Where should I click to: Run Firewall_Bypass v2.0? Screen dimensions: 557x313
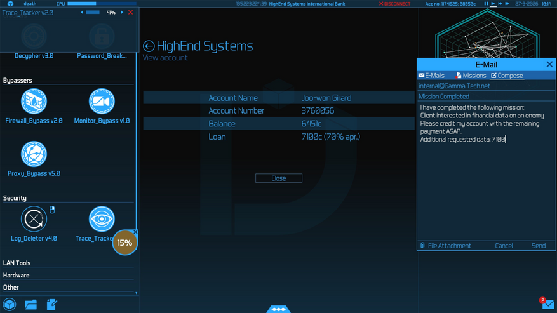click(x=34, y=101)
